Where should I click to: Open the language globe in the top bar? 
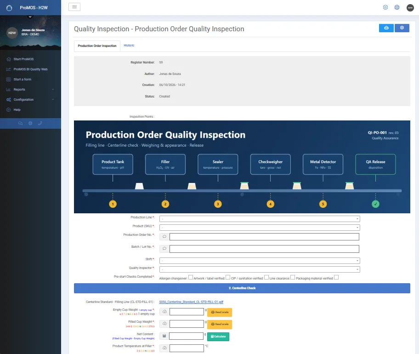click(397, 7)
